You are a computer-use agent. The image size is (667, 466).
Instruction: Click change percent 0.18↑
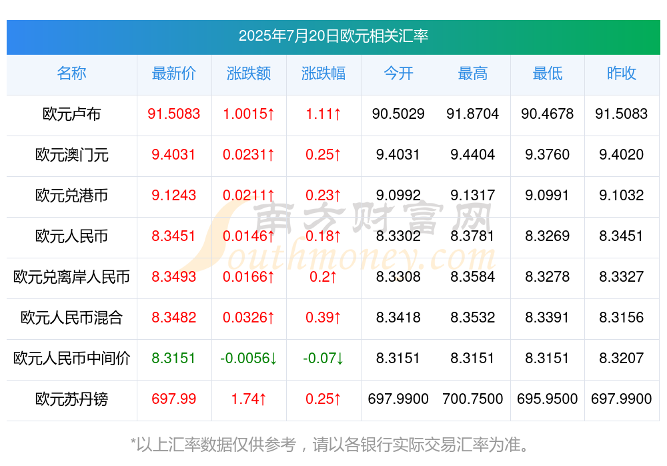(x=323, y=236)
